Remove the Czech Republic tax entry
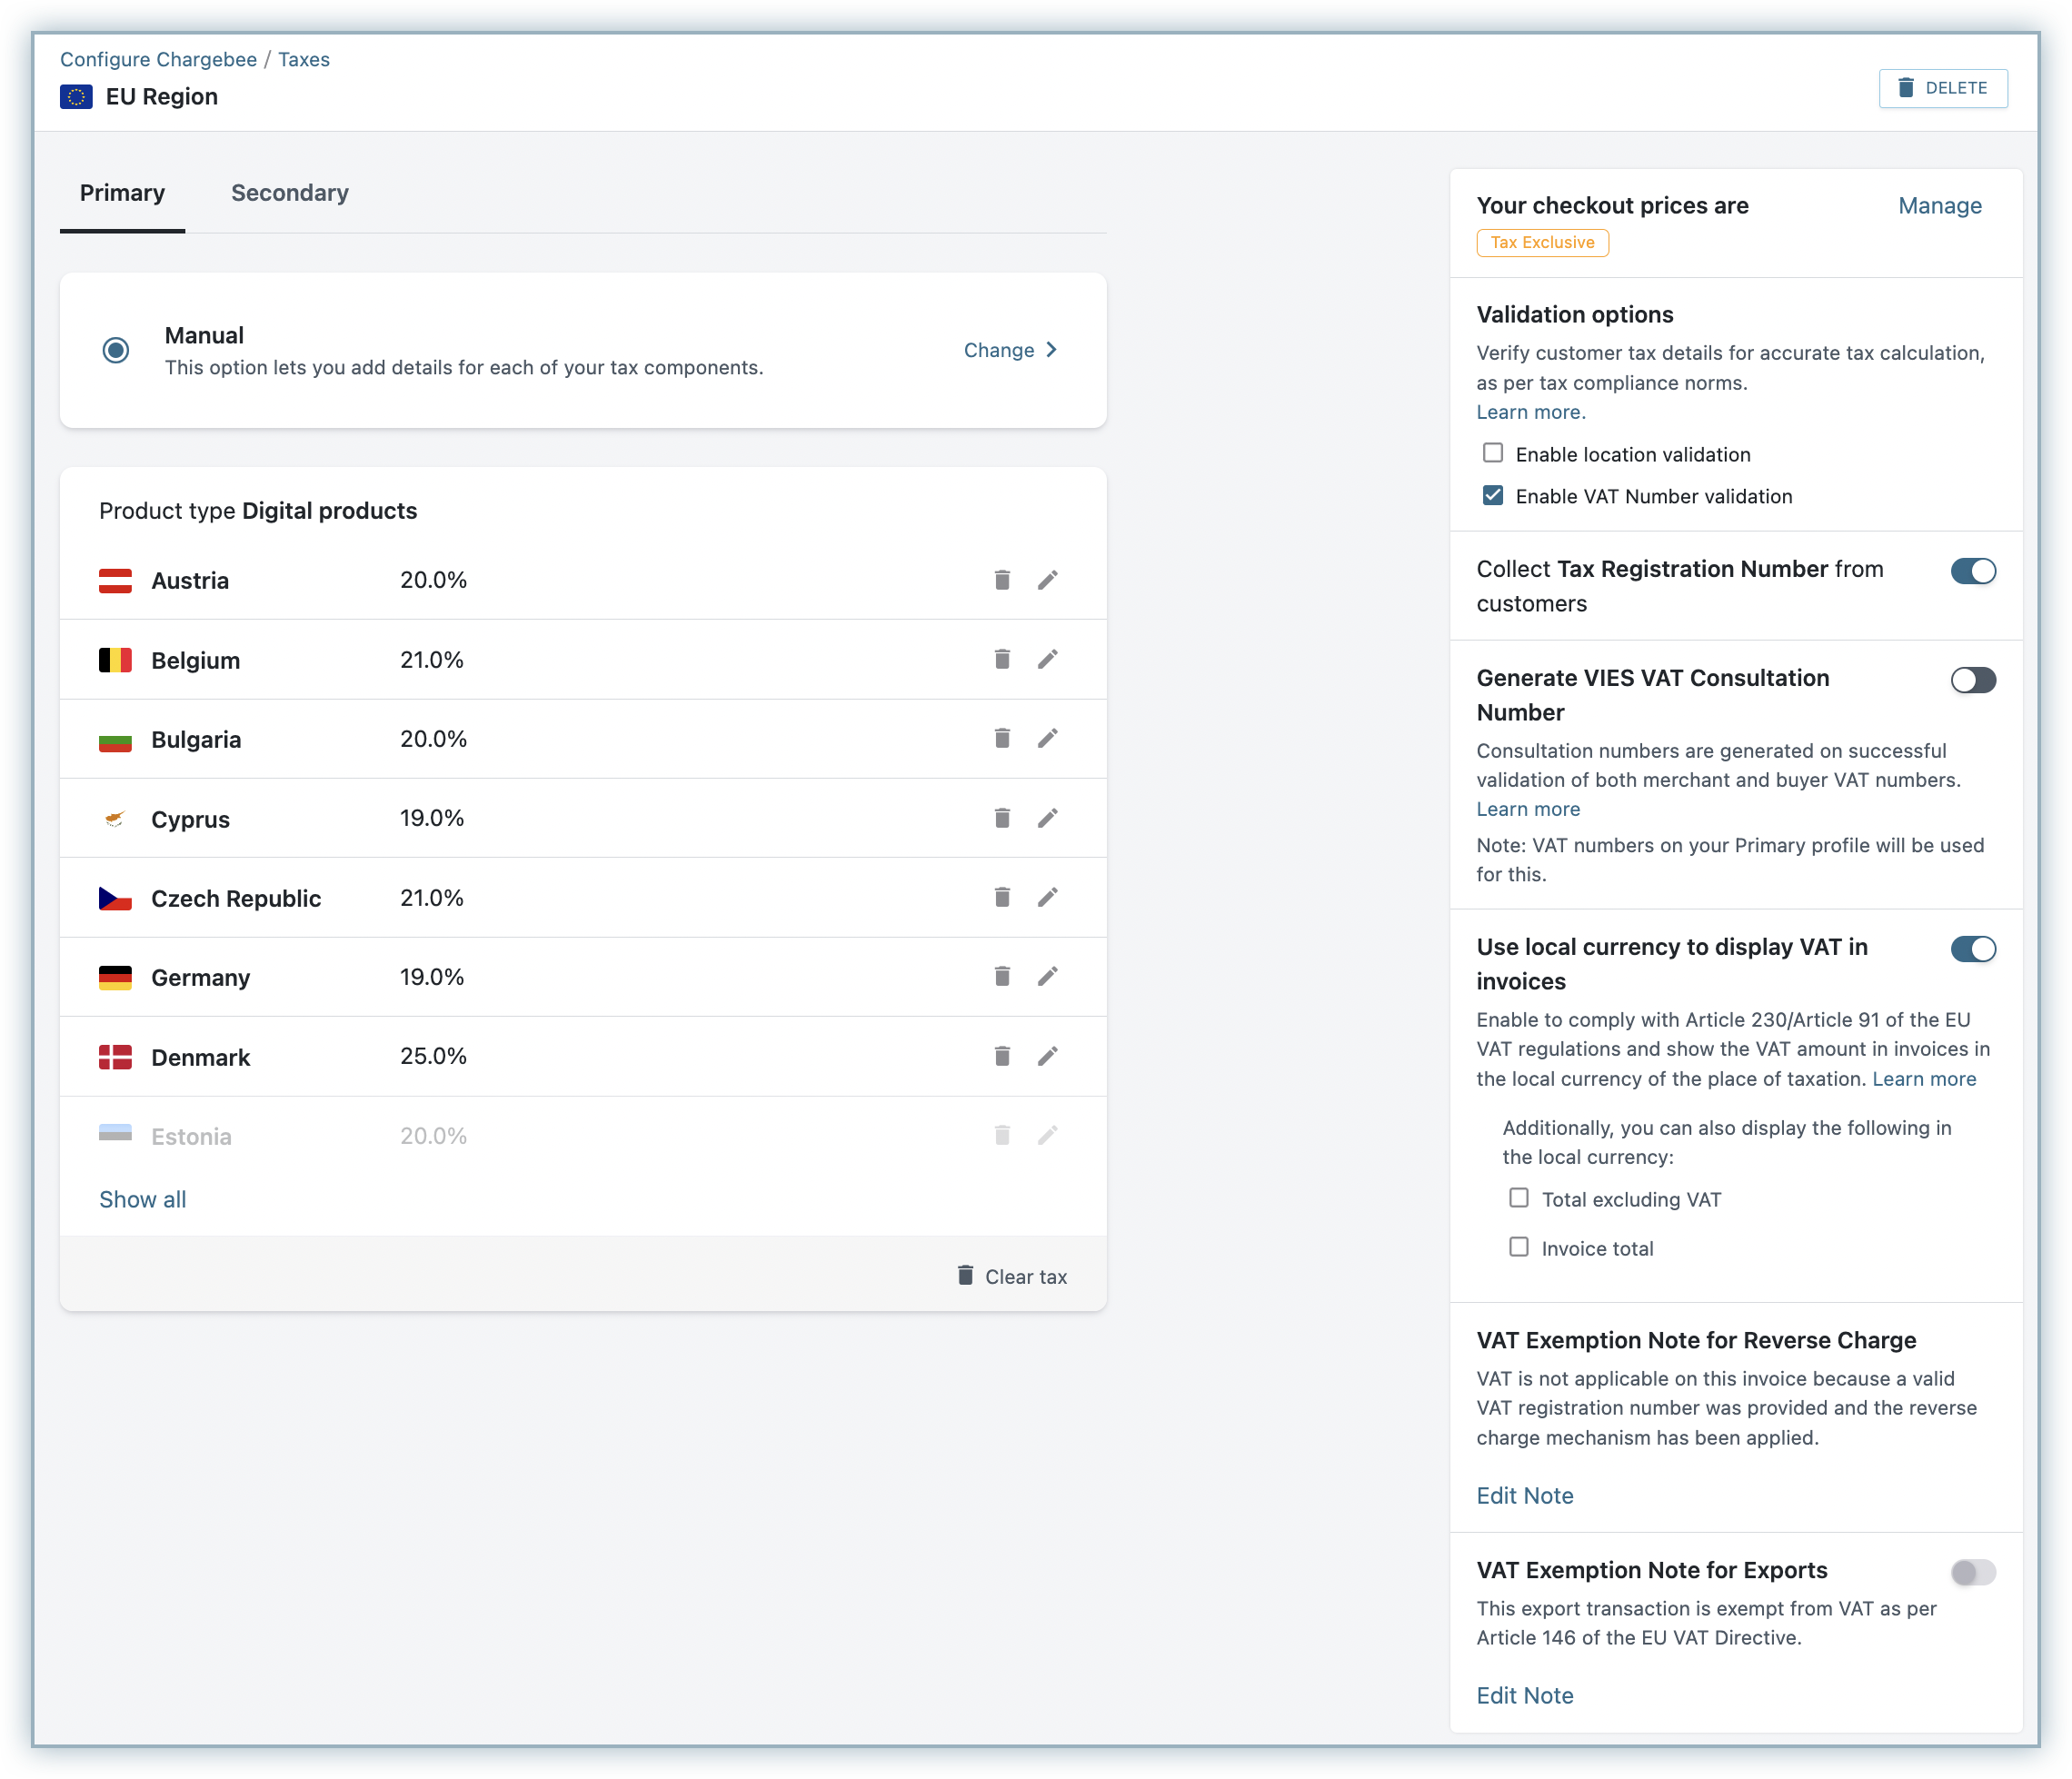2072x1779 pixels. [x=1002, y=897]
